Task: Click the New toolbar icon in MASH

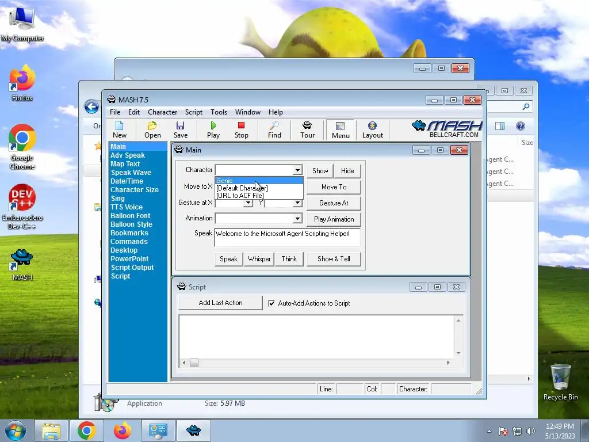Action: click(x=120, y=129)
